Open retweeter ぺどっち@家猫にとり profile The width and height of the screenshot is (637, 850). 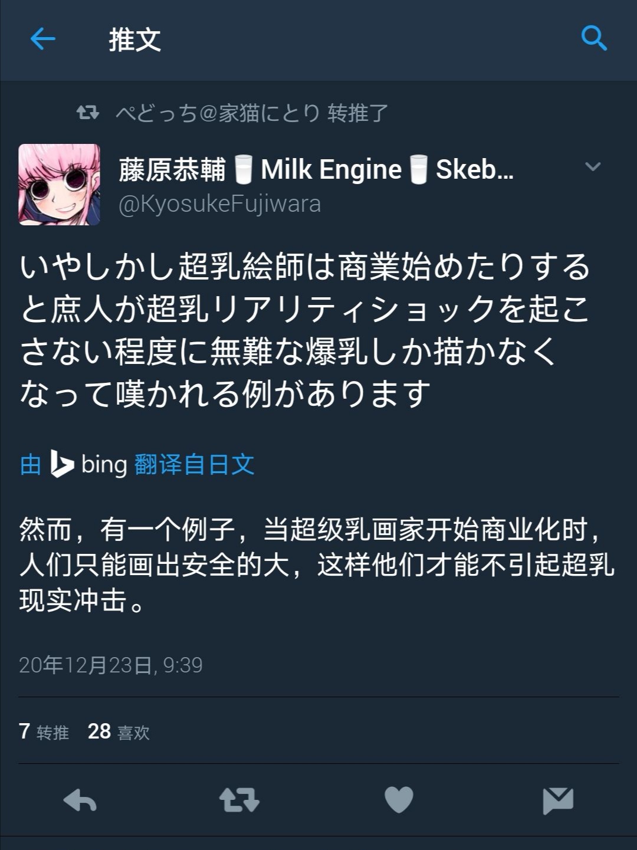218,113
